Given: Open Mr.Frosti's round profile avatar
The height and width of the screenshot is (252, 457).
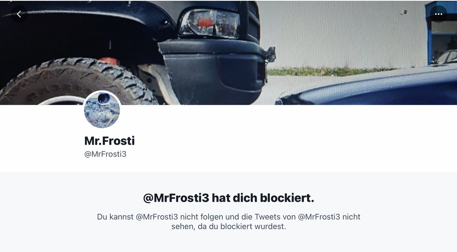Looking at the screenshot, I should 102,110.
